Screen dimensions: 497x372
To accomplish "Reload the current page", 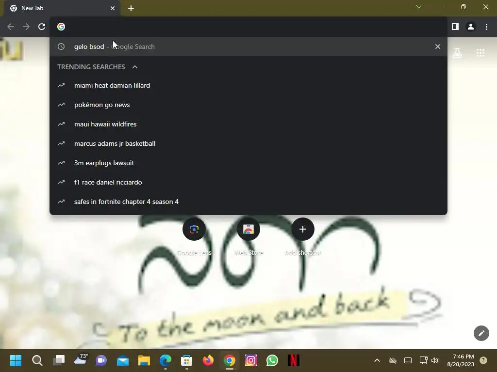I will coord(42,27).
